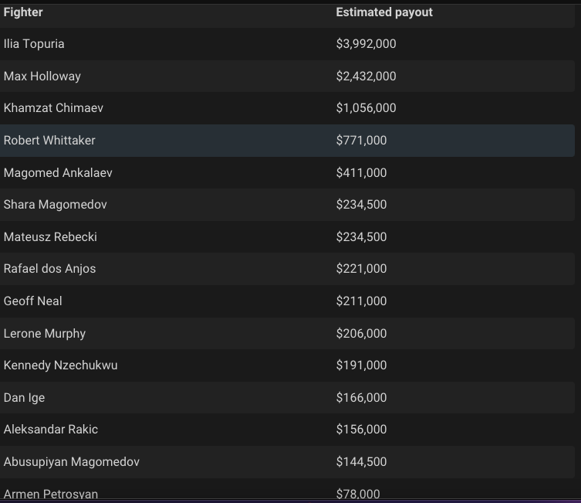Select the Armen Petrosyan name cell
The image size is (581, 503).
(51, 494)
